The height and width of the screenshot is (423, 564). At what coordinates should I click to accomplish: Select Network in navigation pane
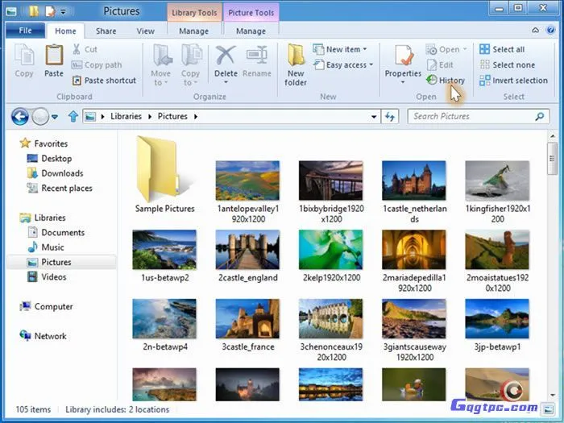point(44,336)
